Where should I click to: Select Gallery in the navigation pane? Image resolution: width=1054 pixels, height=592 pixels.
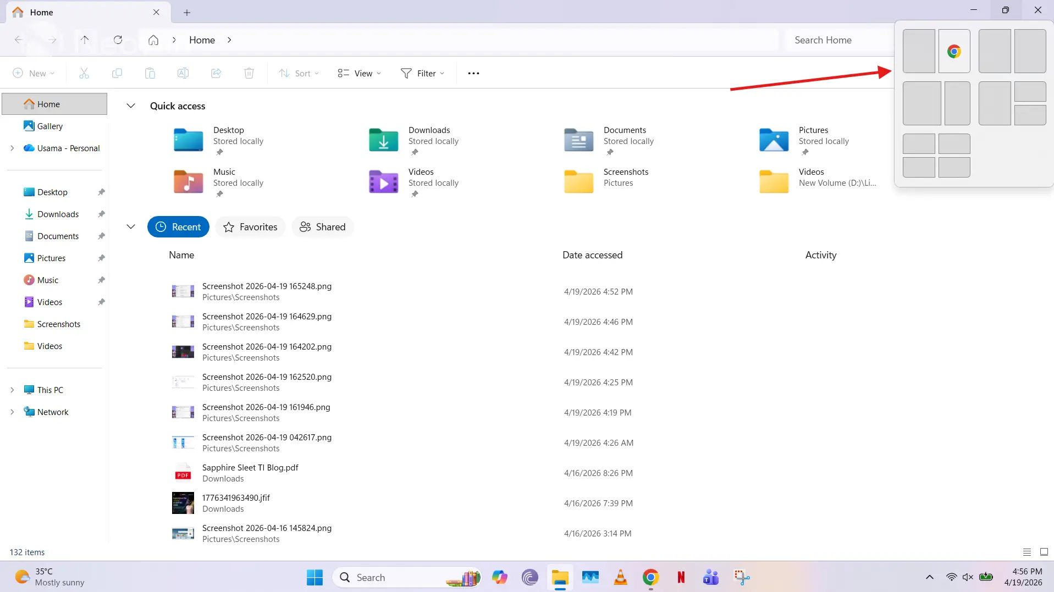pos(49,126)
